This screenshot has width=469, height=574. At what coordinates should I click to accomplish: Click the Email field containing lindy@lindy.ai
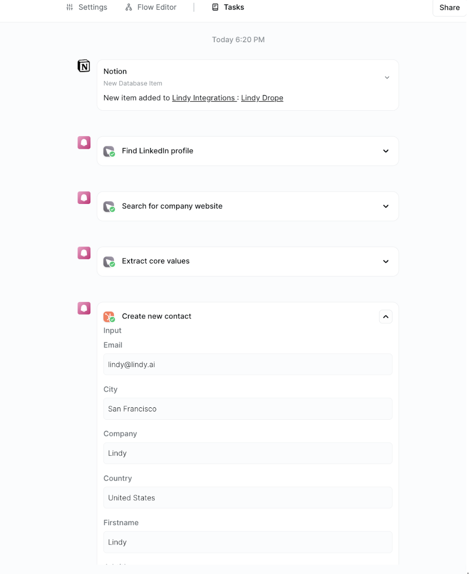248,364
